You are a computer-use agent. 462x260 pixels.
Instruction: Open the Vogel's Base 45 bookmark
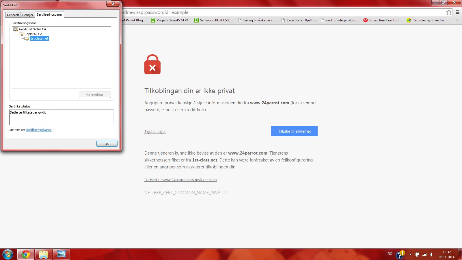(x=171, y=20)
